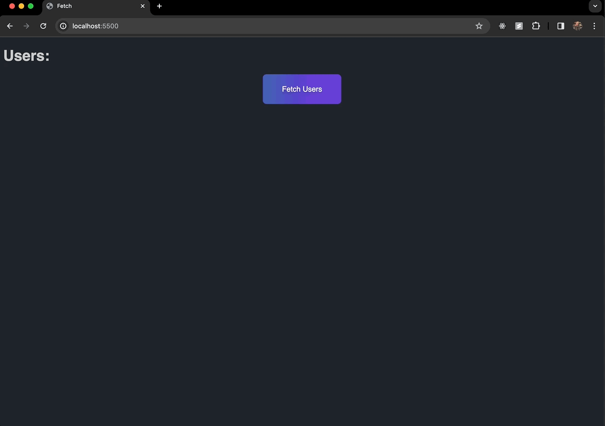Expand the tab search dropdown
The image size is (605, 426).
[595, 6]
